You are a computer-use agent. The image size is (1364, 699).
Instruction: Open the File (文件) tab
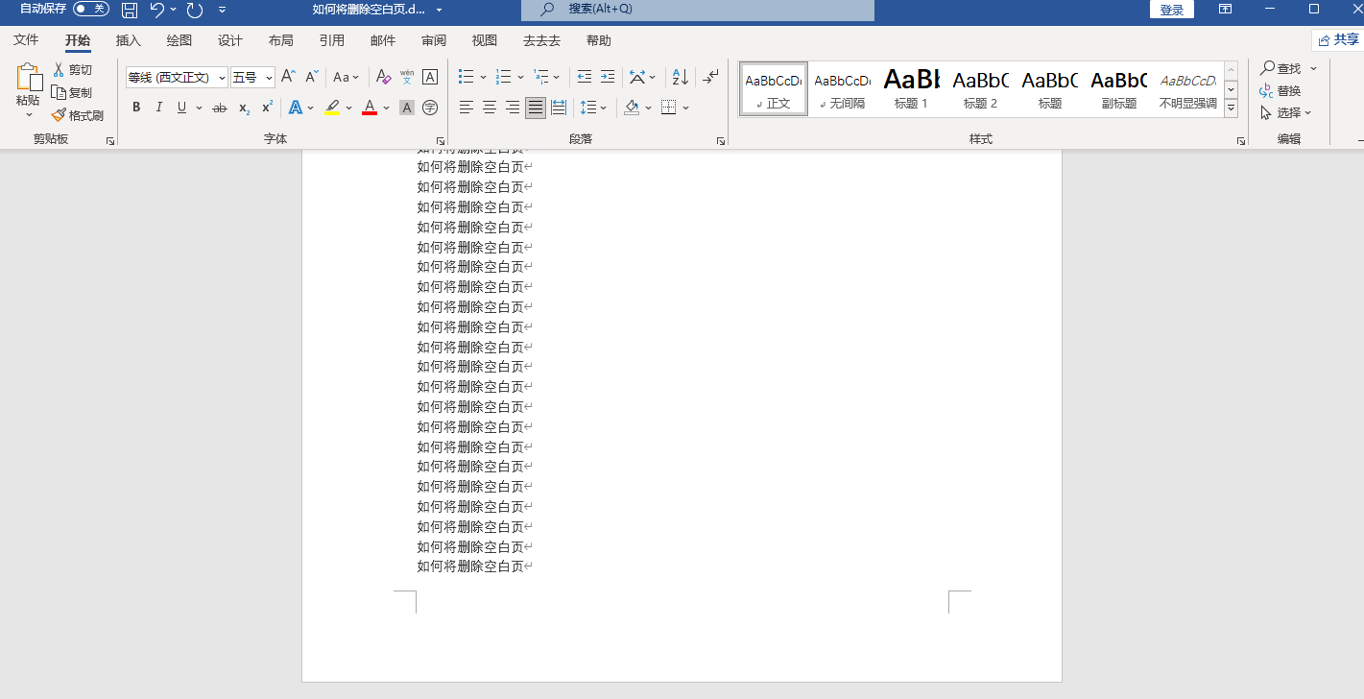click(26, 40)
